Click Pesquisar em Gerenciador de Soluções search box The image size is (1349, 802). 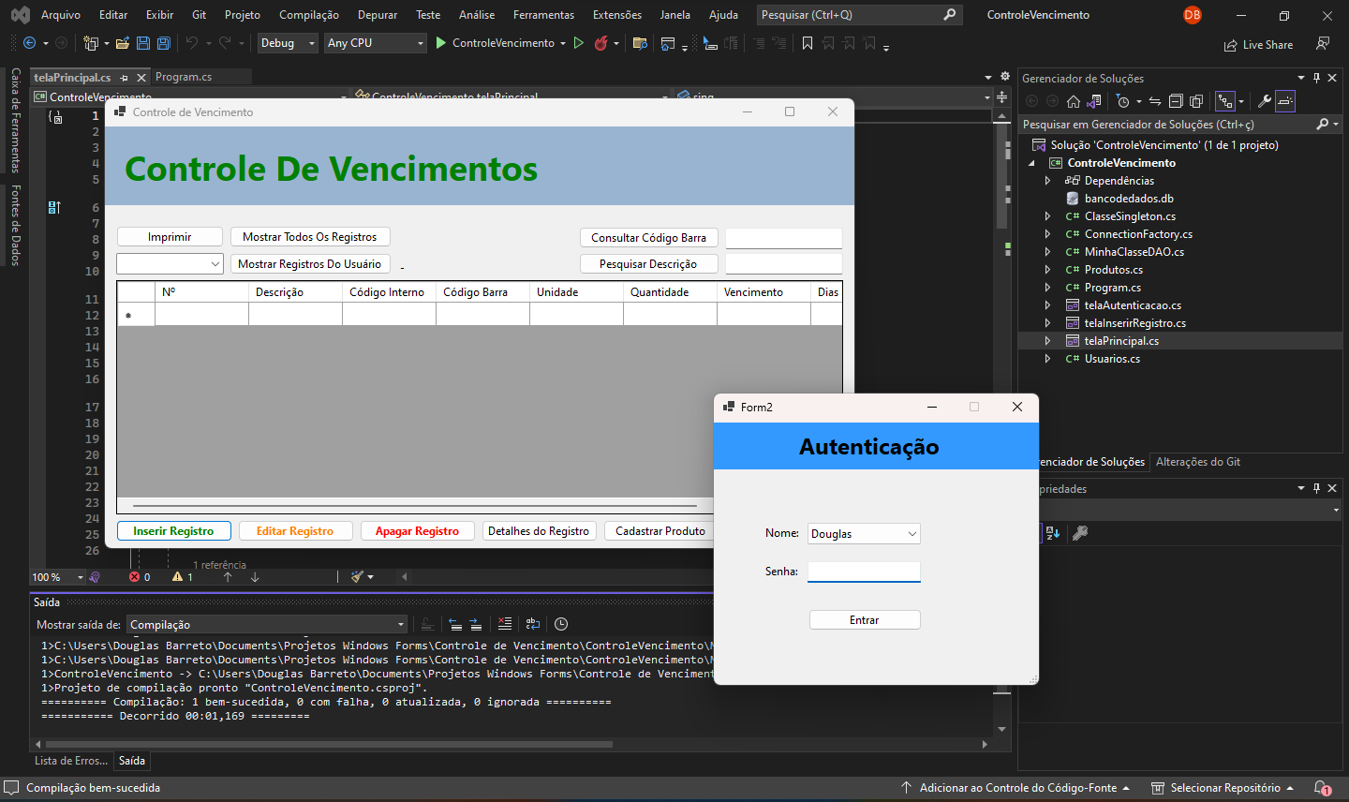click(x=1167, y=124)
